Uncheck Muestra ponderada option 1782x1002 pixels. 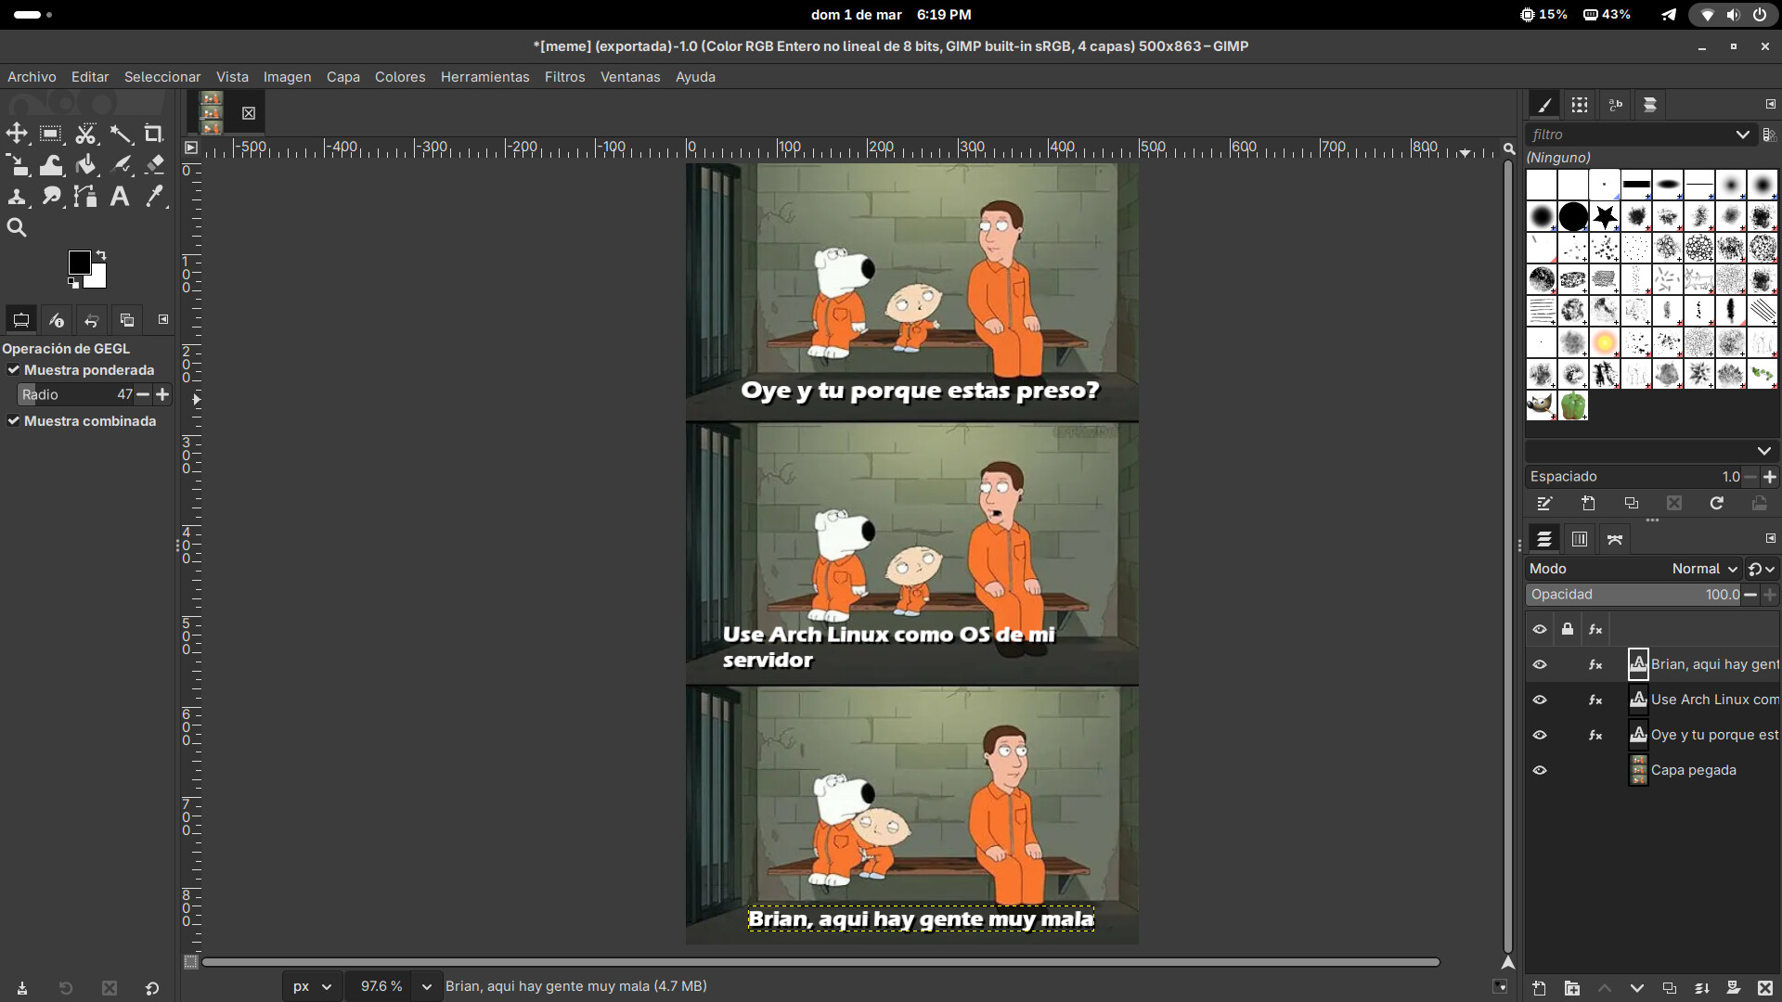pos(14,370)
